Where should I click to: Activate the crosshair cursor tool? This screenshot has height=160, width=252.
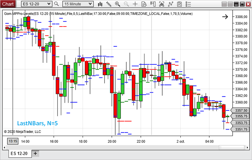[135, 4]
